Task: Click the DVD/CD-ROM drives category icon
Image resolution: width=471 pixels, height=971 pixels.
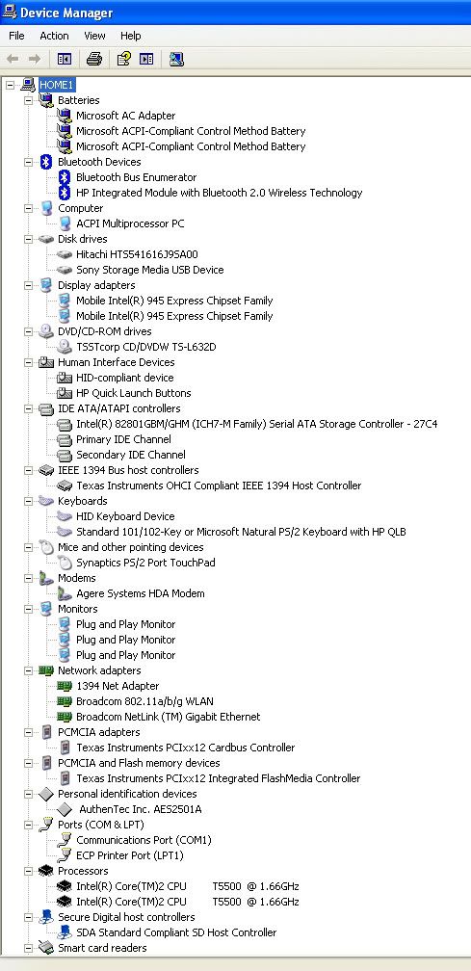Action: pyautogui.click(x=46, y=331)
